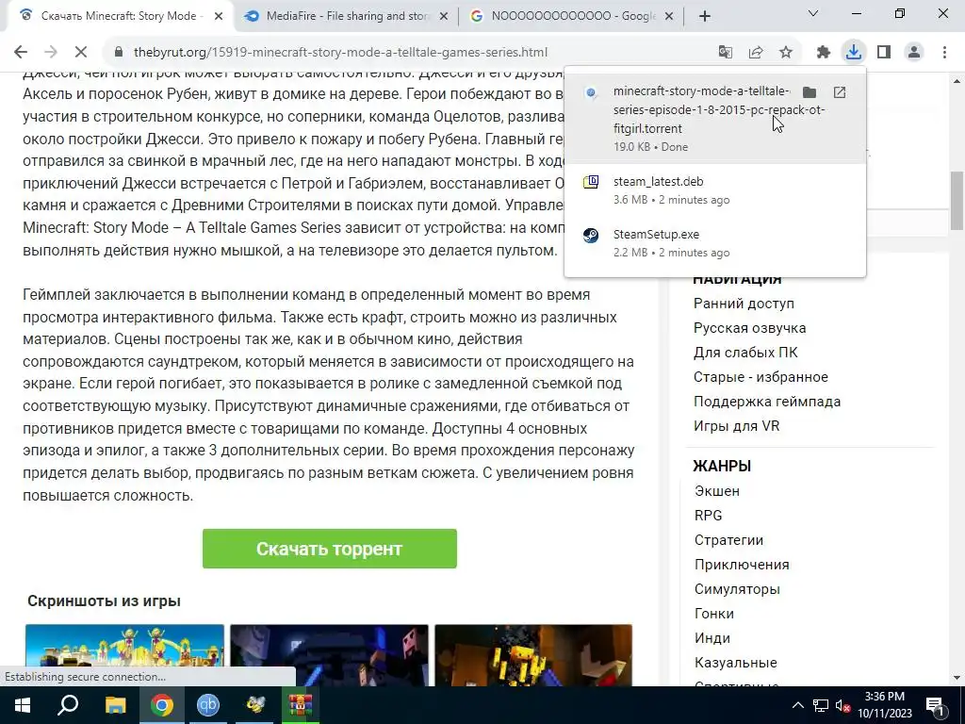Open WinRAR from the taskbar
The image size is (965, 724).
point(301,705)
